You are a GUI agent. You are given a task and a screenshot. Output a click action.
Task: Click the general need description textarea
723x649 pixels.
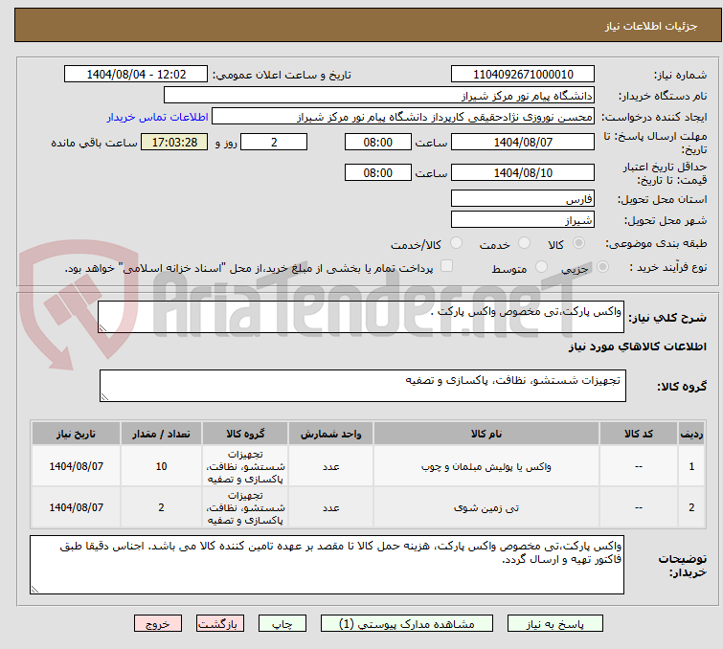coord(361,317)
